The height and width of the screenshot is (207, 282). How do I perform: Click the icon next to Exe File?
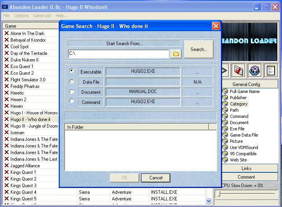(225, 129)
